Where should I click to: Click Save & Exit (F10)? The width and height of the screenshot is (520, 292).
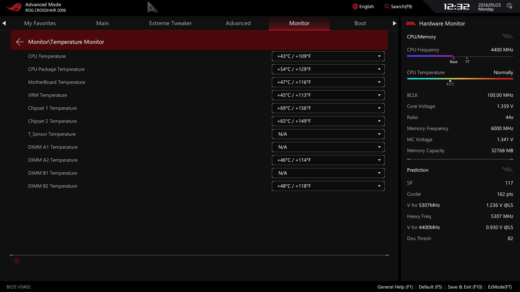[x=465, y=287]
